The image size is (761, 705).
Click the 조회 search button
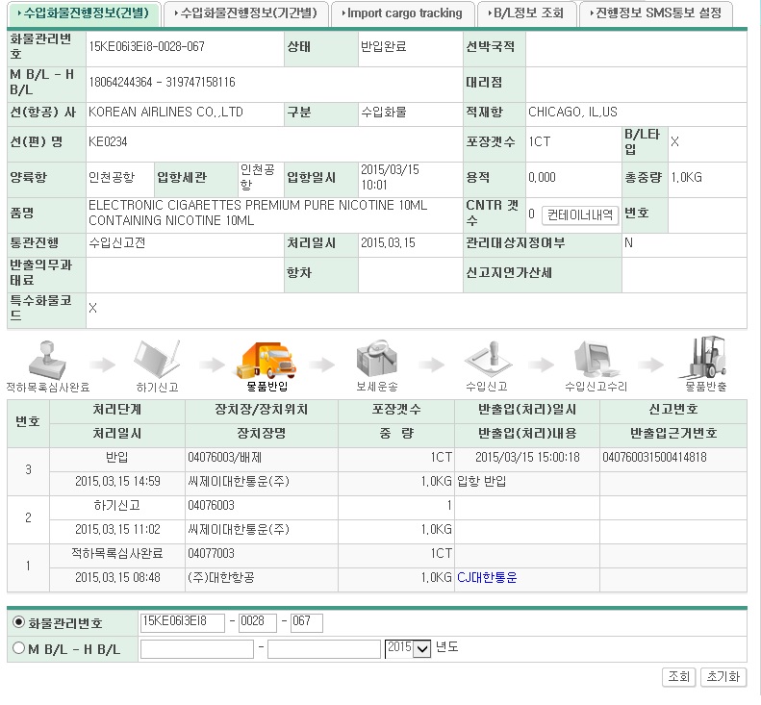tap(678, 676)
